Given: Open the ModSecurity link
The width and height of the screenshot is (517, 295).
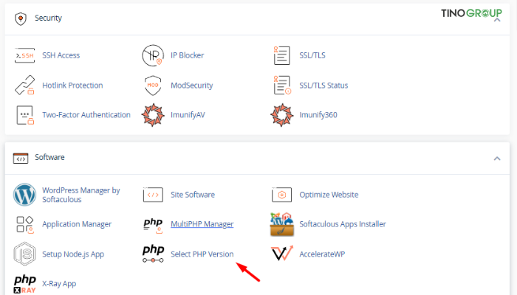Looking at the screenshot, I should tap(192, 86).
